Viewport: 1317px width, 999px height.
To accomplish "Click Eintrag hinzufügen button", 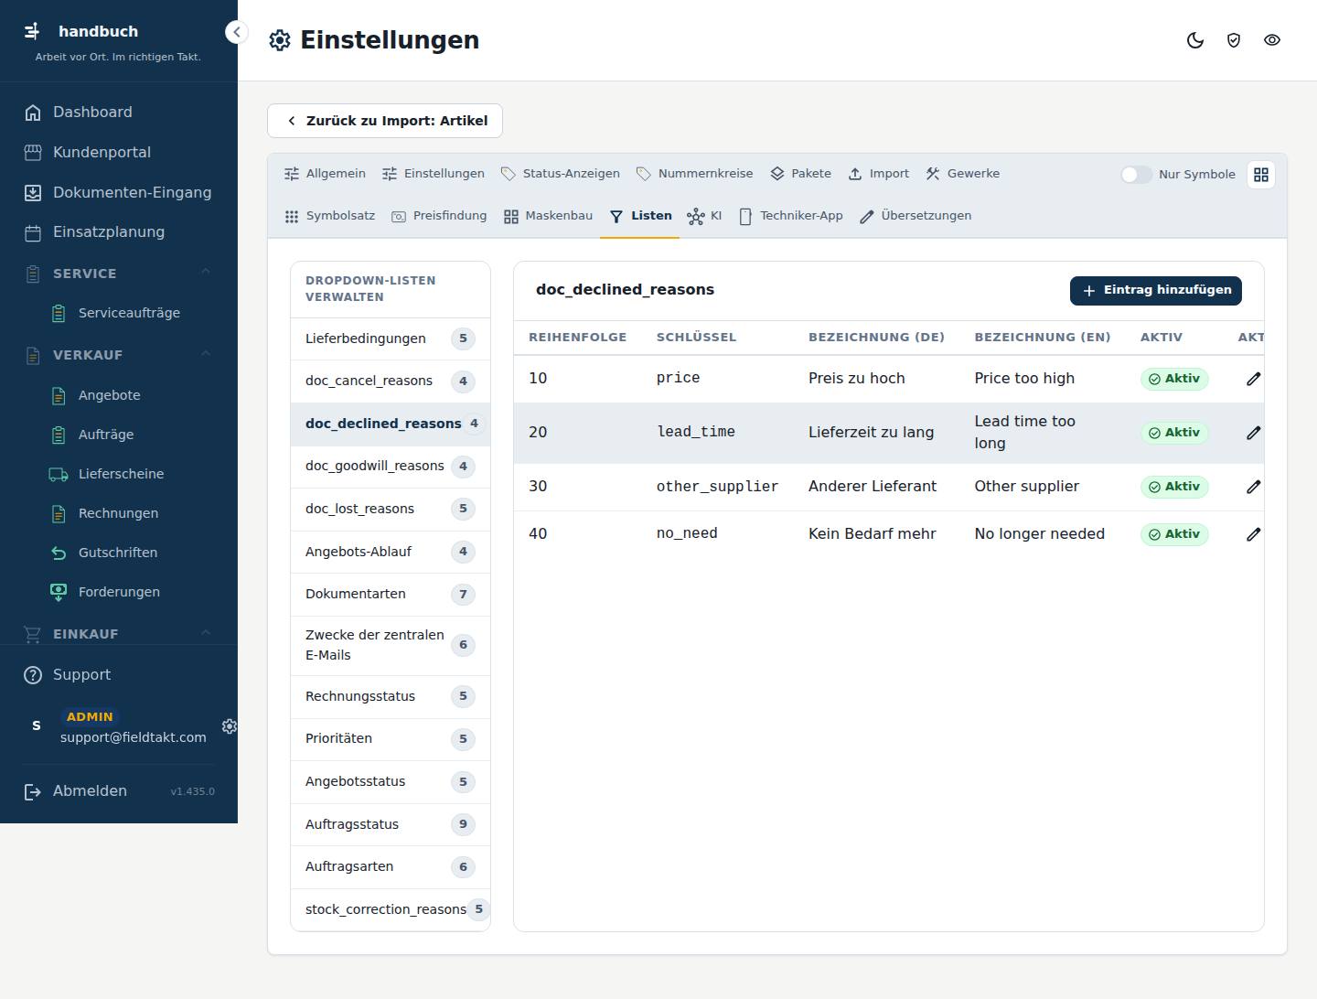I will 1156,290.
